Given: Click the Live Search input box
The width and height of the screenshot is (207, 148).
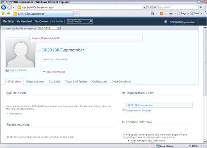Looking at the screenshot, I should pyautogui.click(x=178, y=7).
